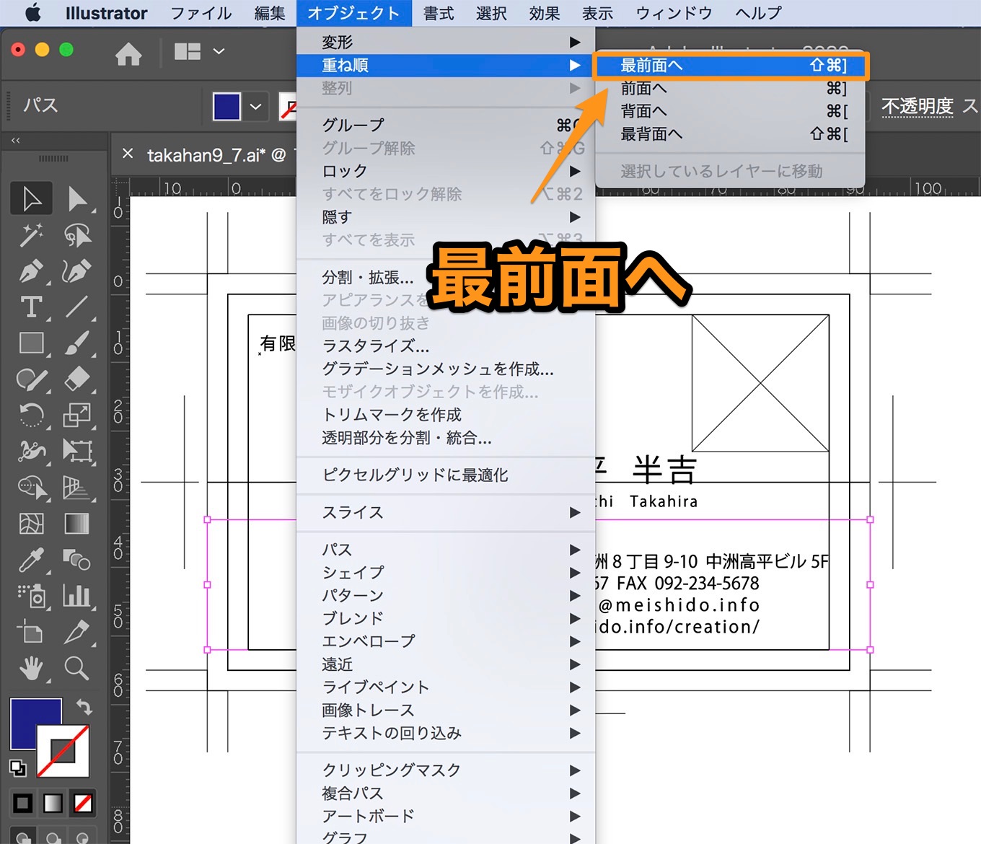This screenshot has width=981, height=844.
Task: Expand the スライス submenu
Action: [446, 512]
